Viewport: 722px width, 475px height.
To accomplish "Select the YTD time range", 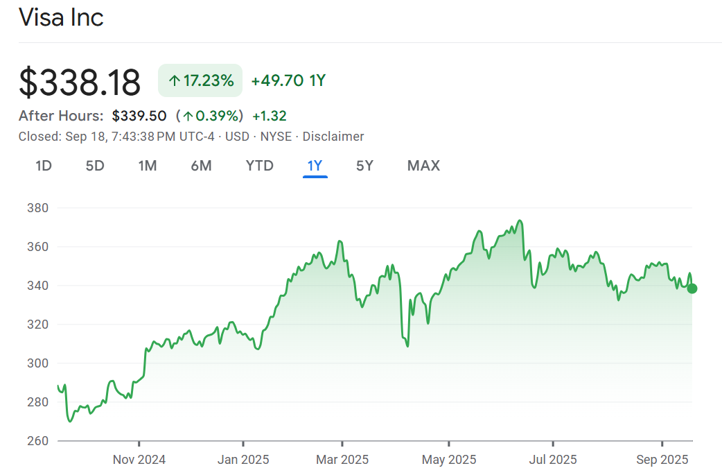I will 260,166.
